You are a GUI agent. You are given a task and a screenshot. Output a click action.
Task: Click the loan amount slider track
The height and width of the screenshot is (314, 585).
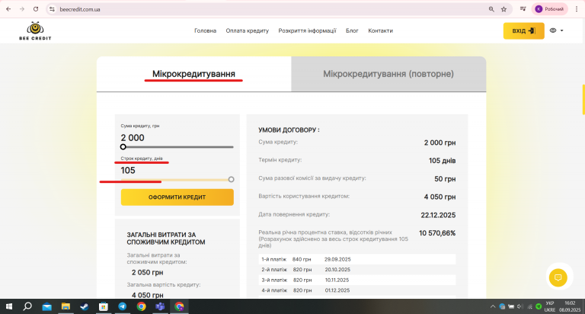177,147
